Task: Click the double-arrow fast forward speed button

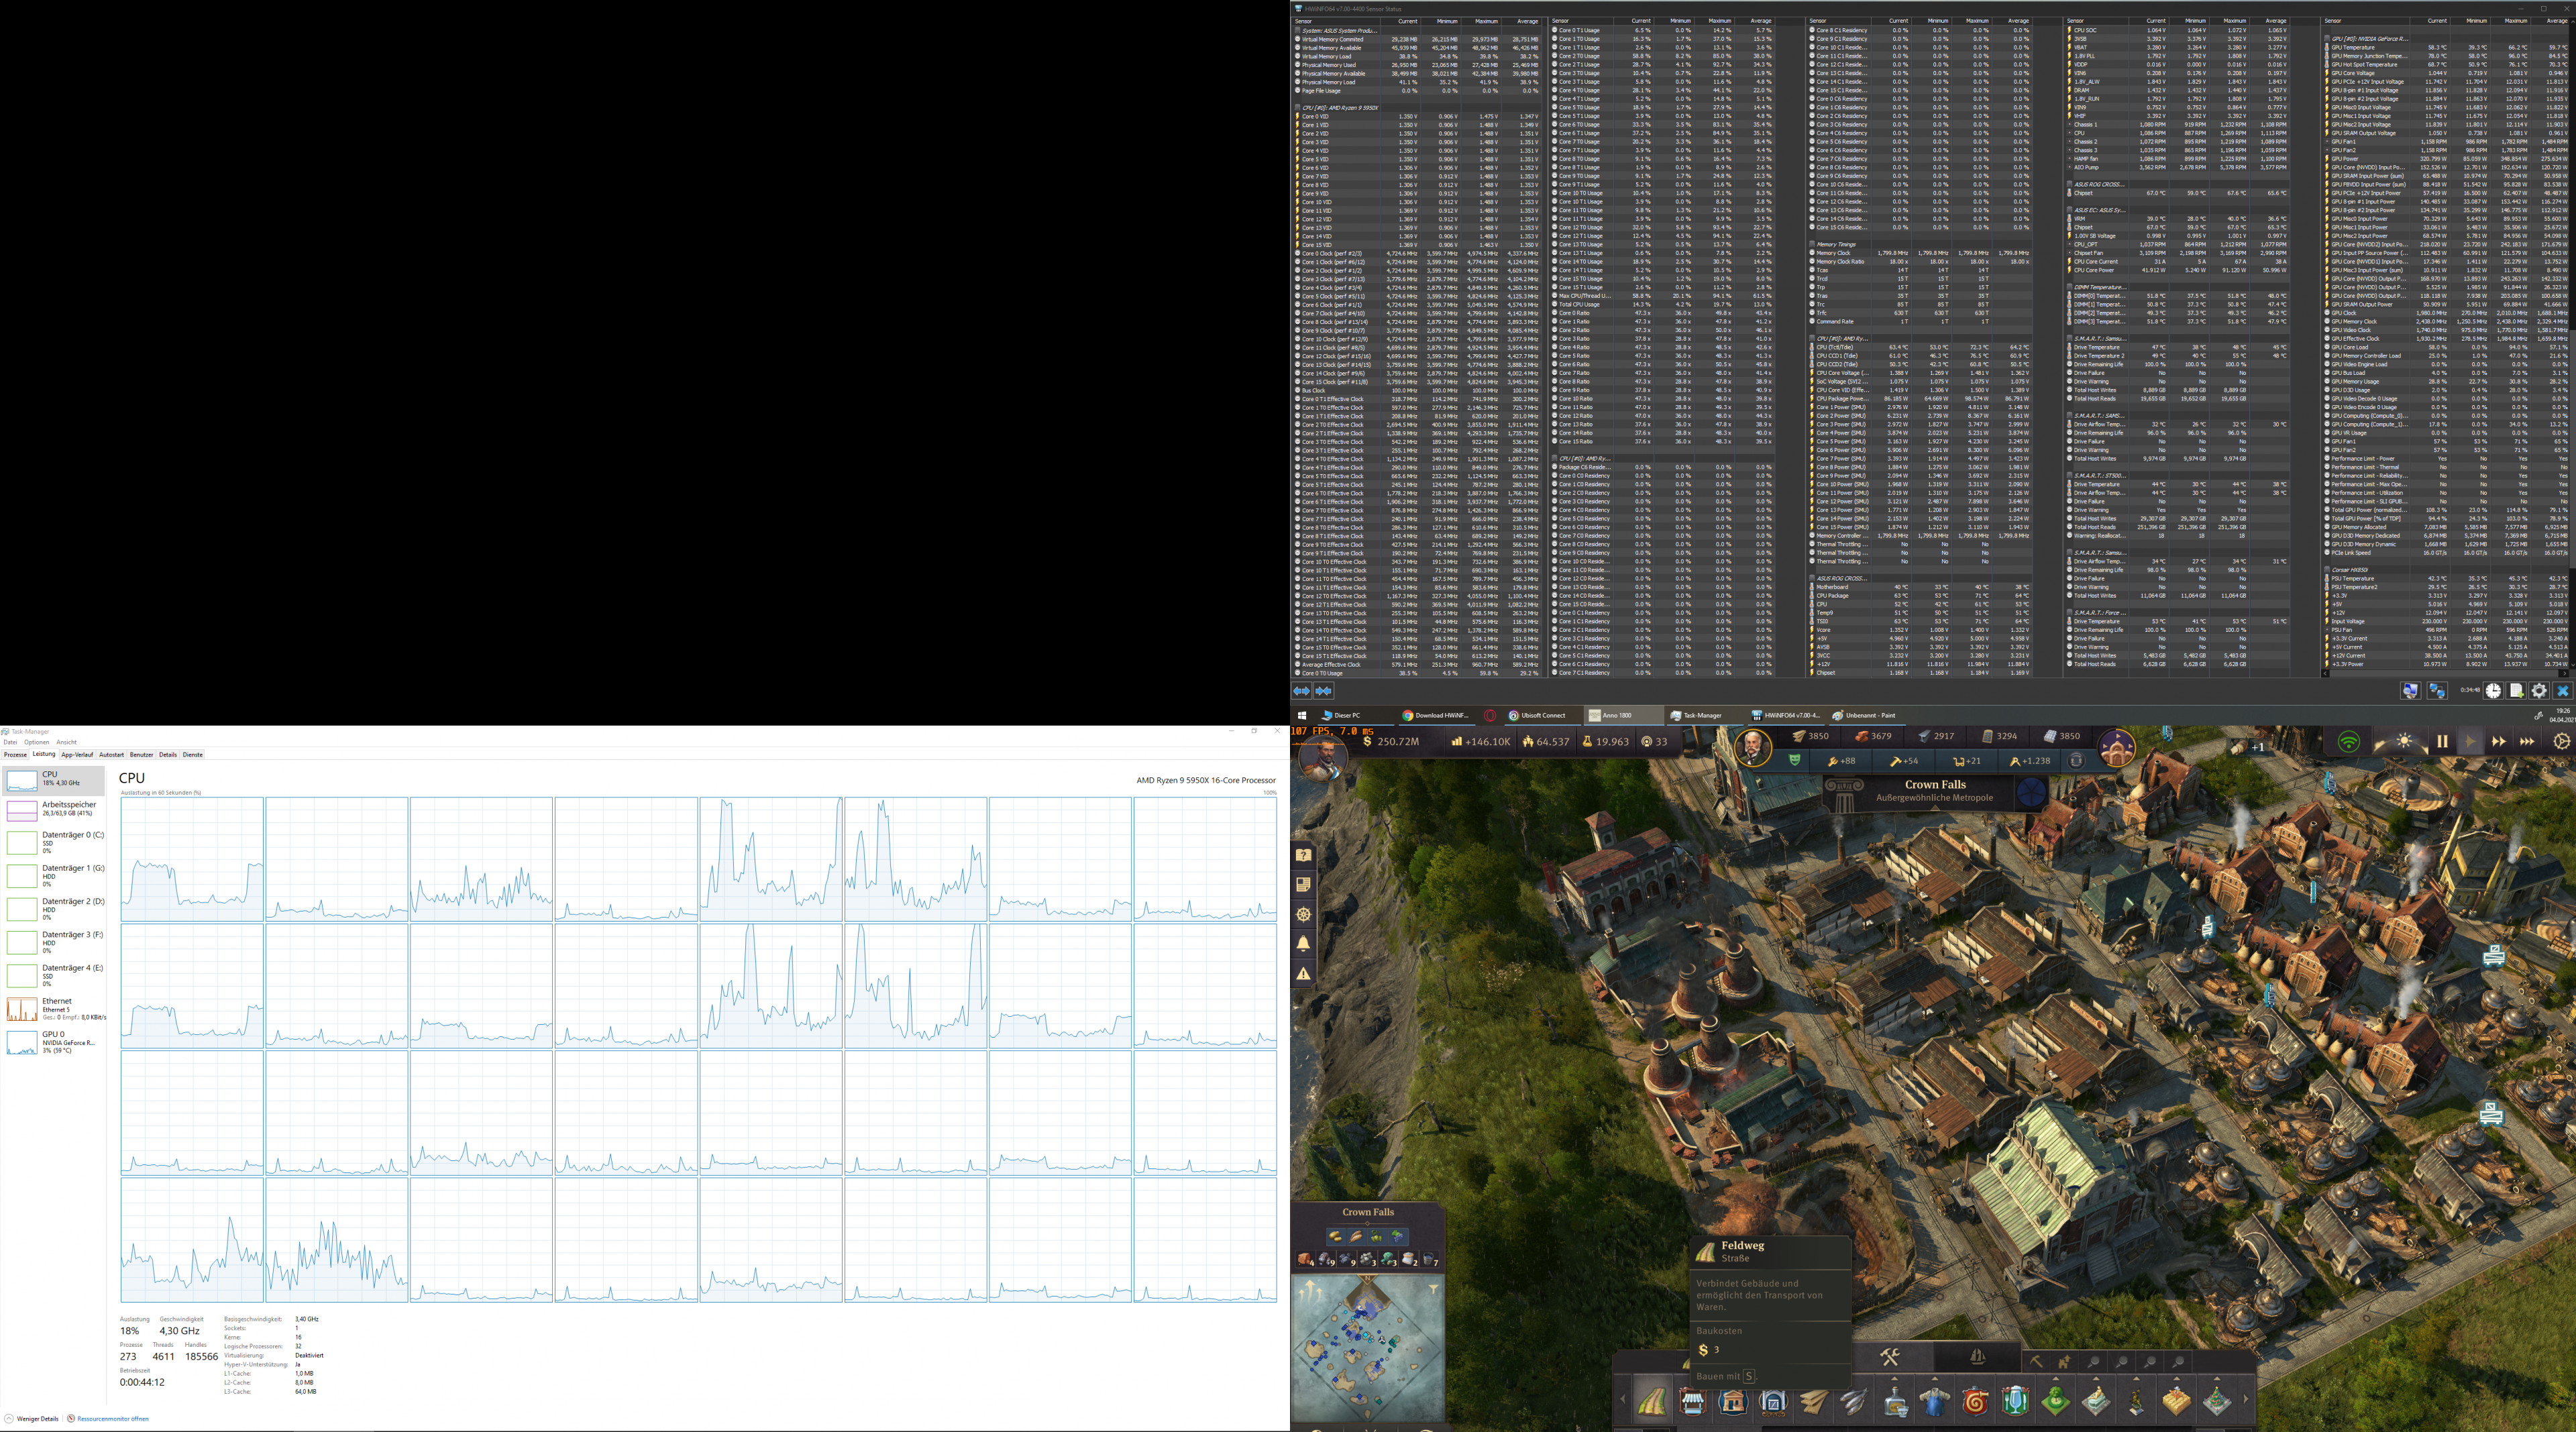Action: pyautogui.click(x=2498, y=742)
